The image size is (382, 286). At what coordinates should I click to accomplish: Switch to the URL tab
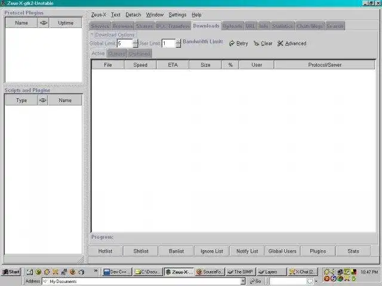click(251, 26)
